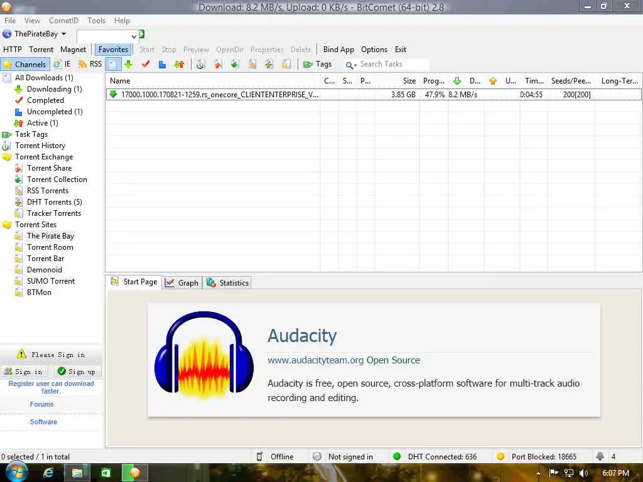The image size is (643, 482).
Task: Select Downloading (1) in sidebar
Action: (54, 89)
